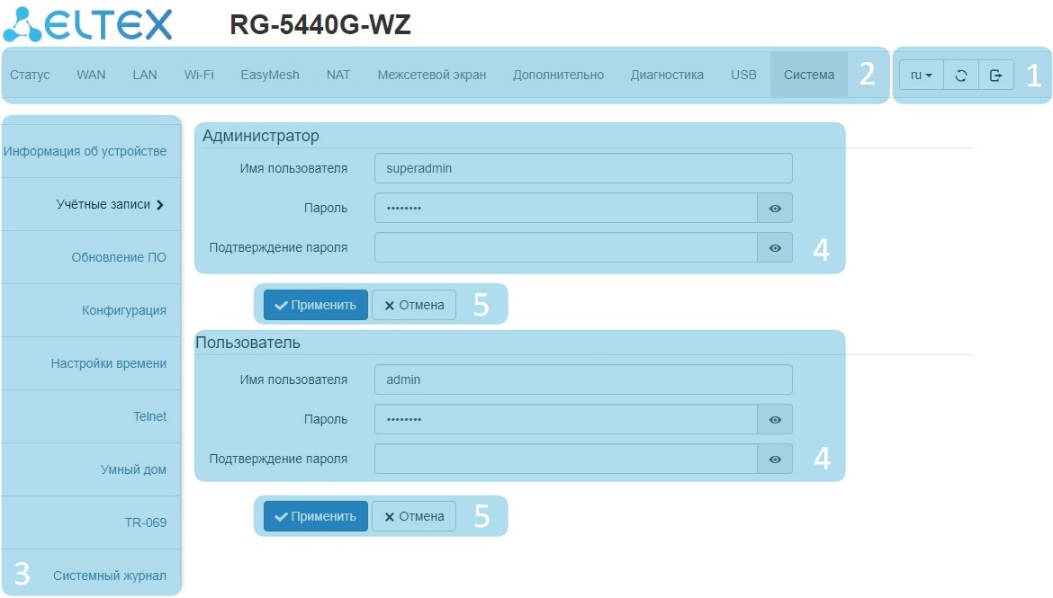Show the Пользователь password confirmation with the eye icon
Screen dimensions: 1053x598
click(775, 460)
